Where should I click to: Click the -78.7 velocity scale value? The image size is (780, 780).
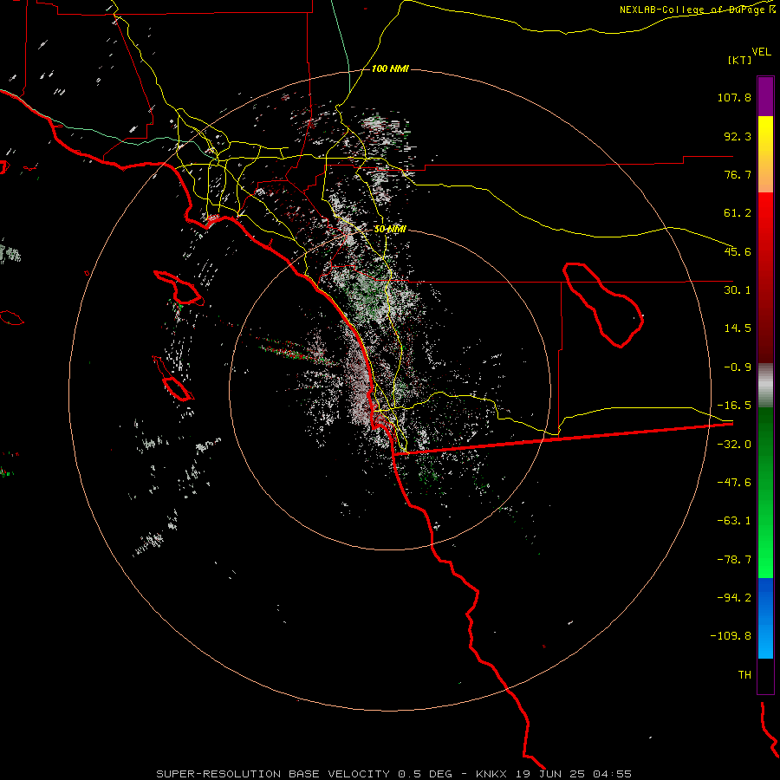coord(734,560)
